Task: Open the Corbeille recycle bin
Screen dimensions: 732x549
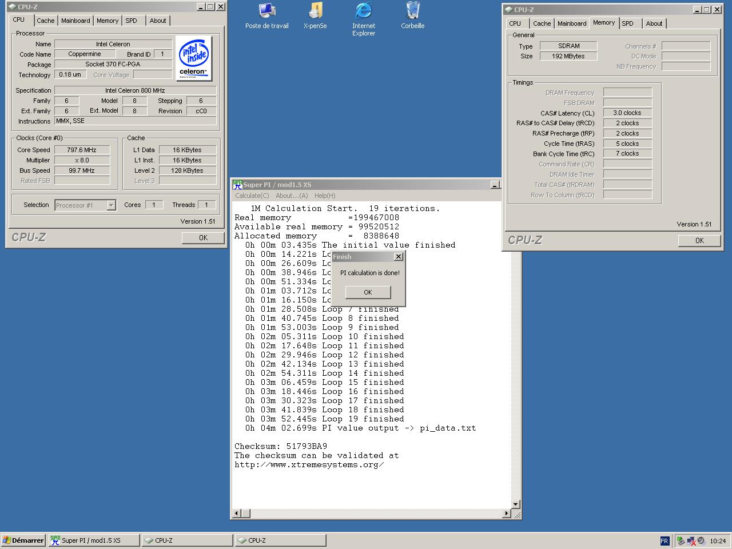Action: tap(412, 15)
